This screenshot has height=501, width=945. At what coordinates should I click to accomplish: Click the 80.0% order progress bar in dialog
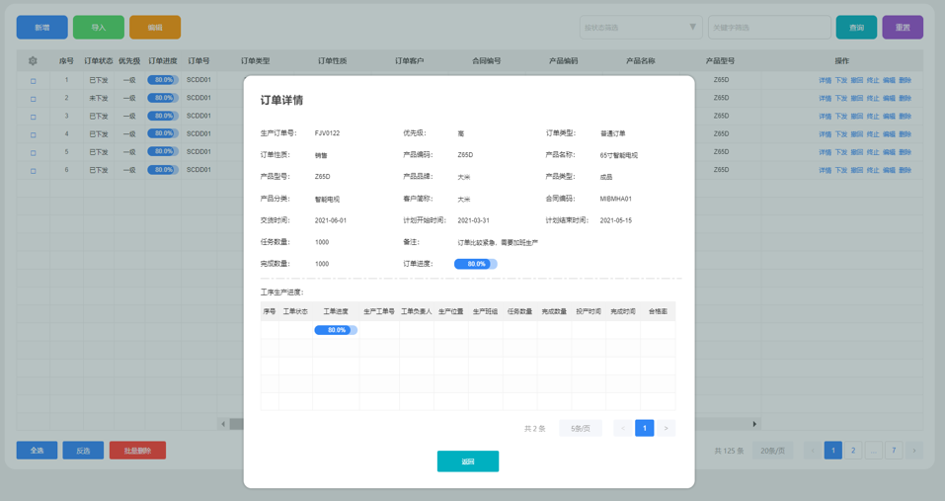(475, 264)
